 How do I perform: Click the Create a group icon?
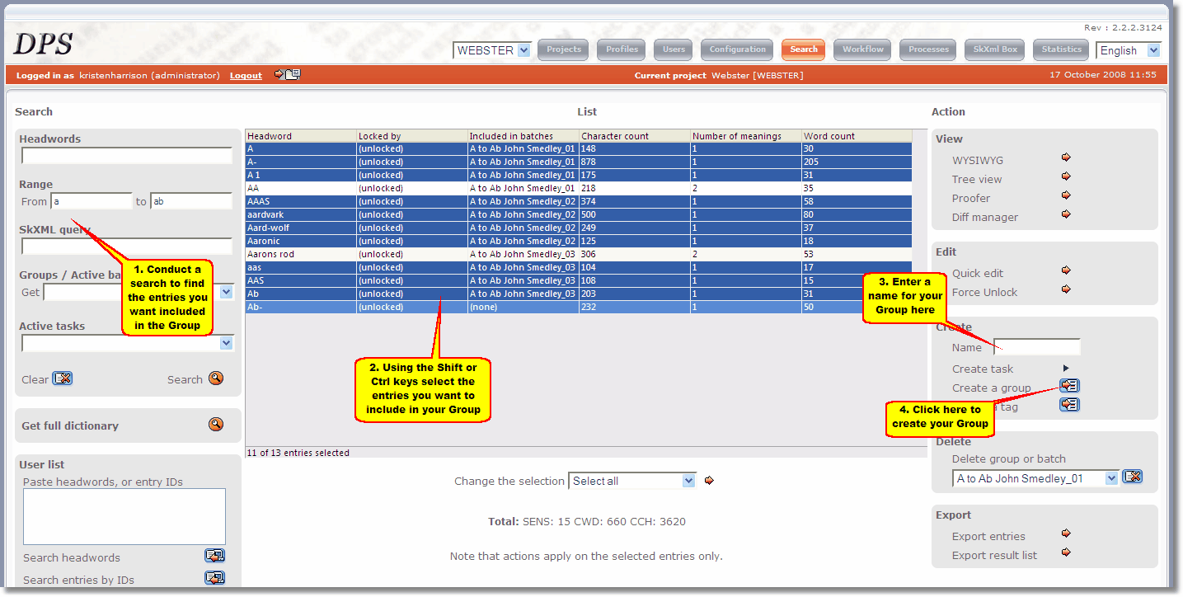click(1069, 386)
